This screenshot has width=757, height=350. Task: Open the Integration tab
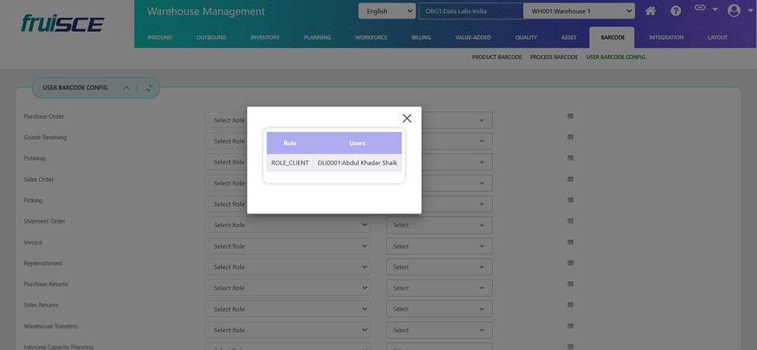click(x=666, y=37)
